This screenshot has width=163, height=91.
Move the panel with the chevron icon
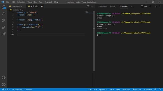click(x=156, y=6)
